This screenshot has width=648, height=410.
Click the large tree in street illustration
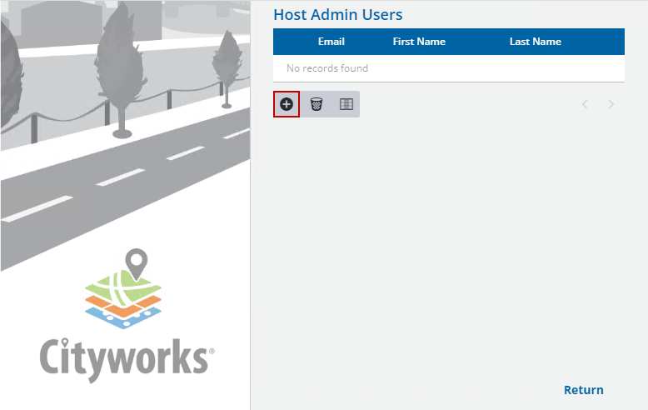122,67
